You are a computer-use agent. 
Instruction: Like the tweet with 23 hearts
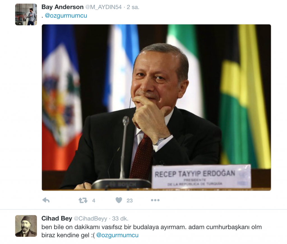tap(119, 200)
